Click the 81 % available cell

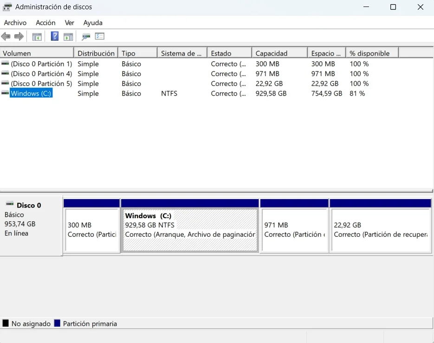pyautogui.click(x=357, y=94)
